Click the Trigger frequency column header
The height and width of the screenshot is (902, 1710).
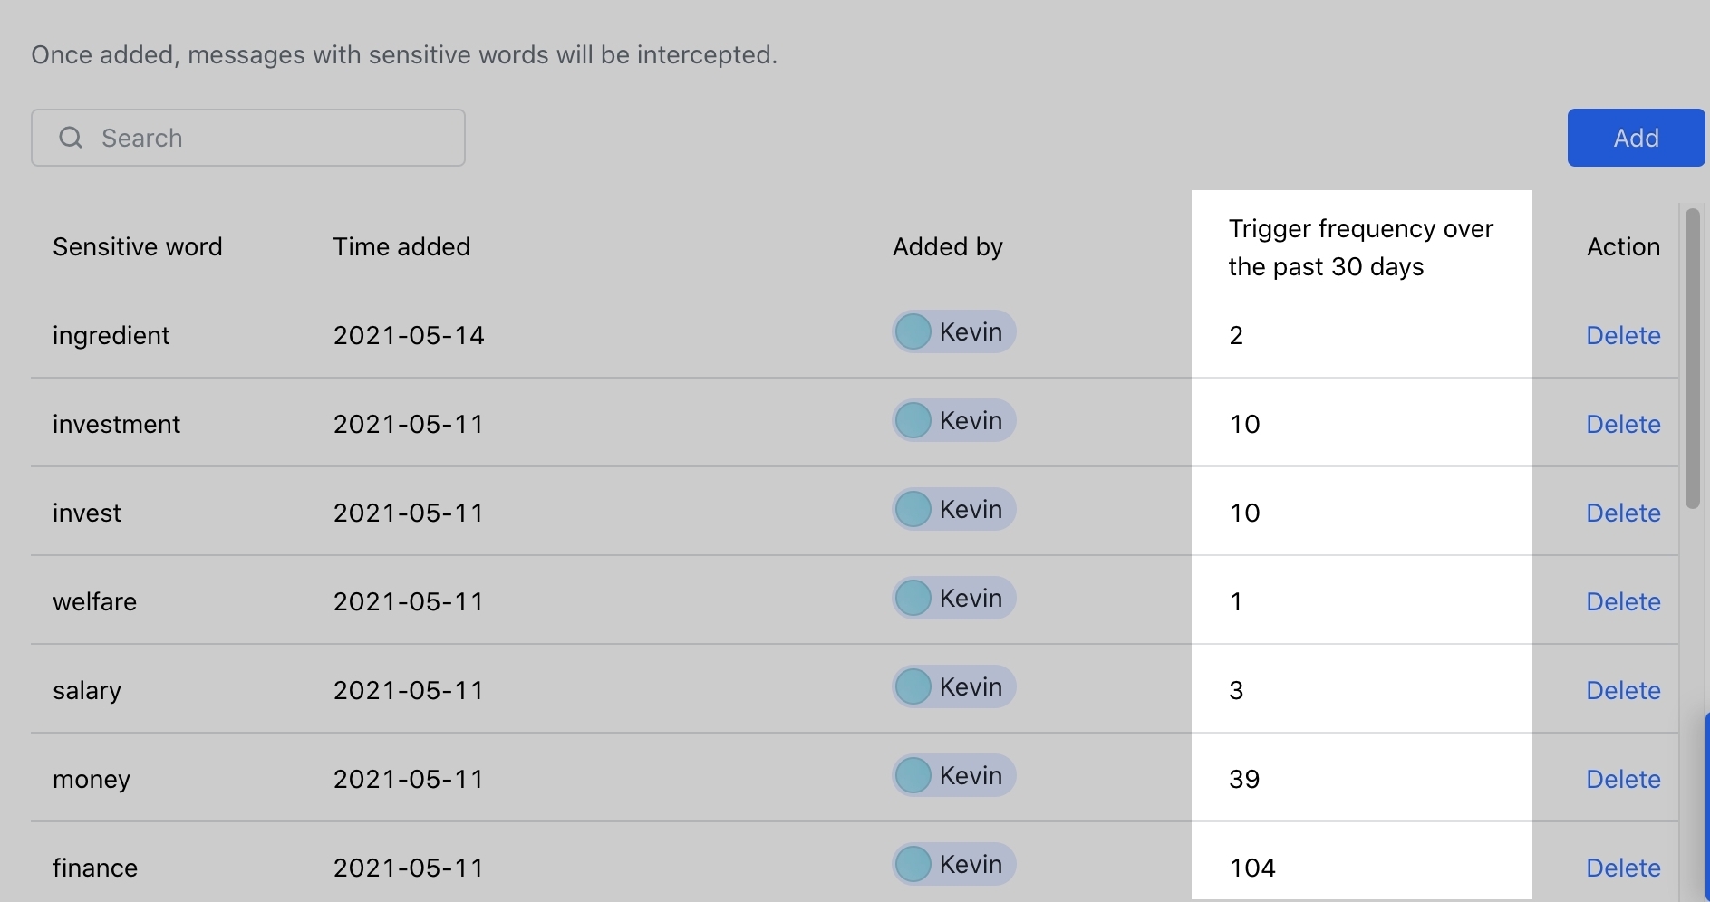[x=1360, y=247]
